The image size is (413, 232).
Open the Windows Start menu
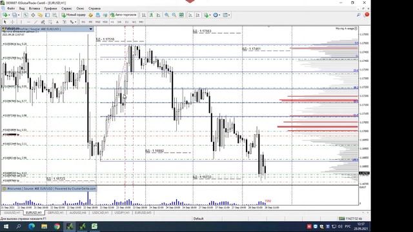(x=6, y=226)
